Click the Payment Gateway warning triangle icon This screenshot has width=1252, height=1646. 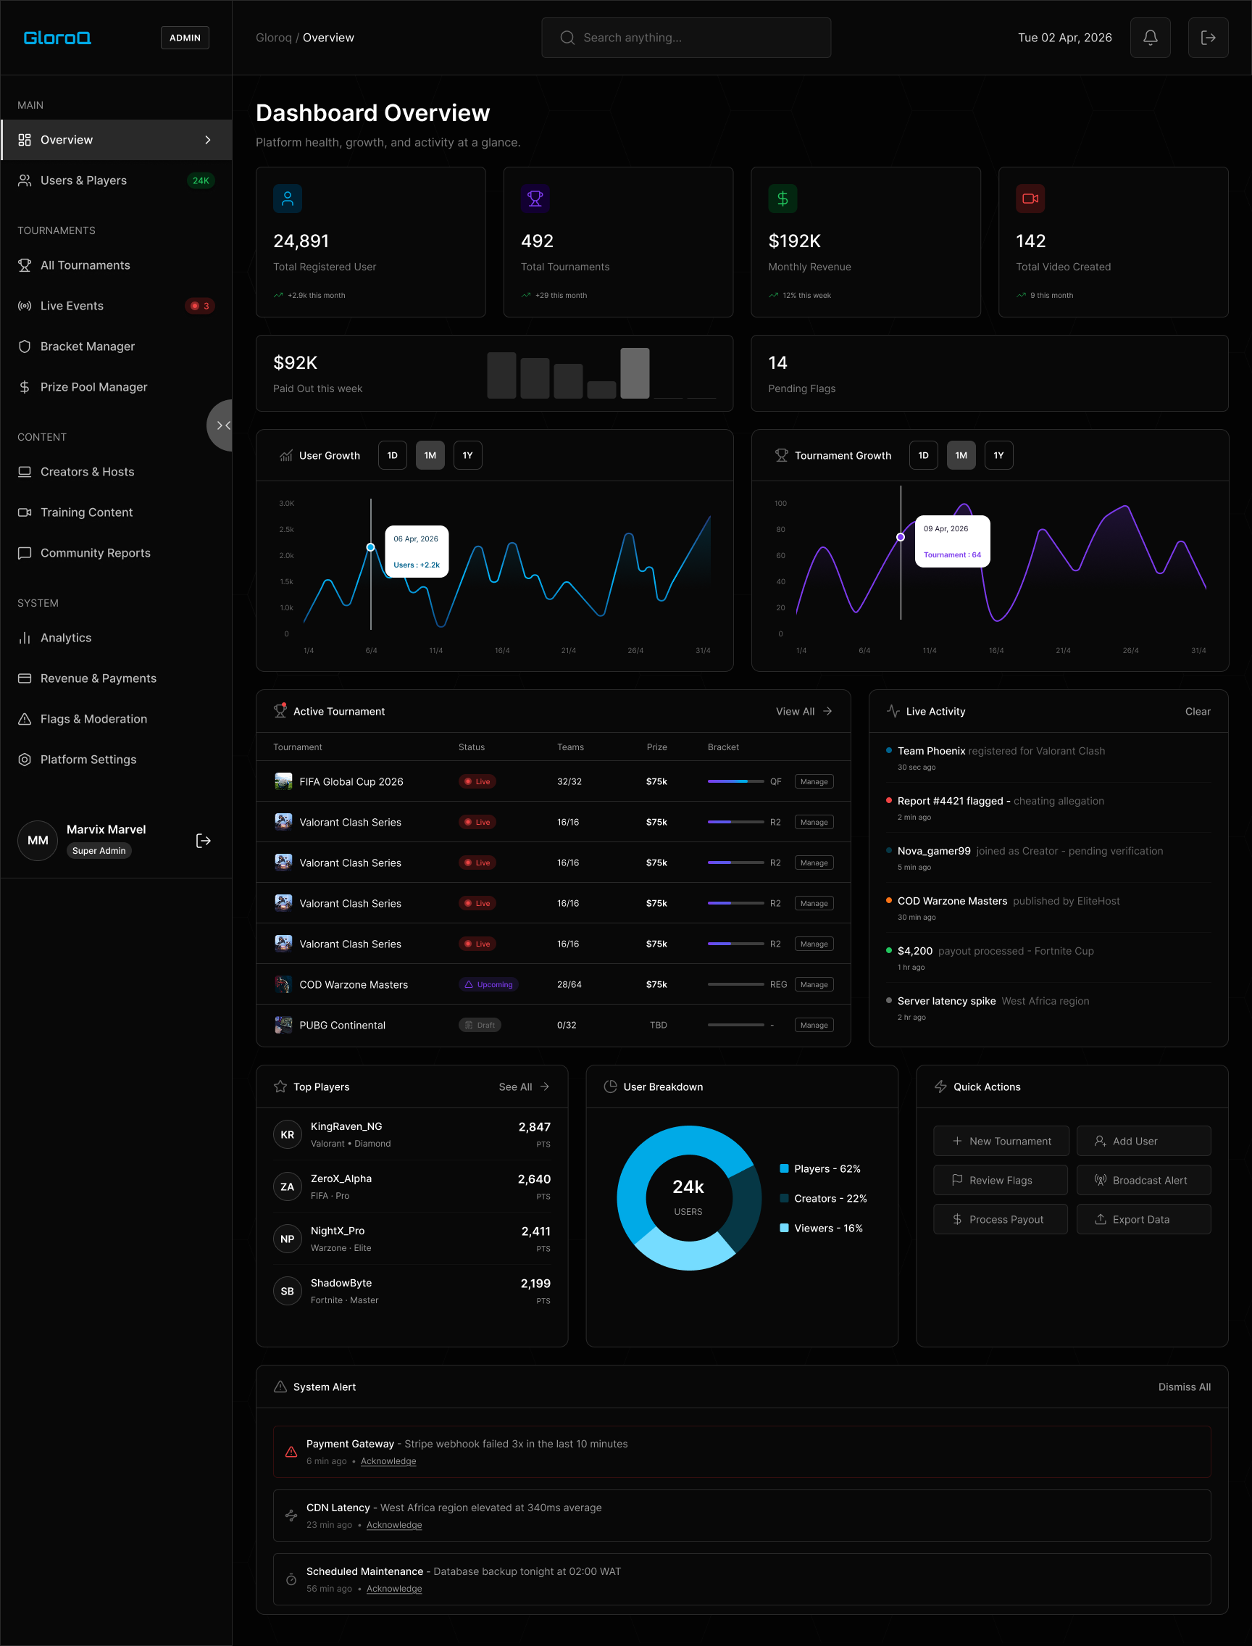(291, 1452)
